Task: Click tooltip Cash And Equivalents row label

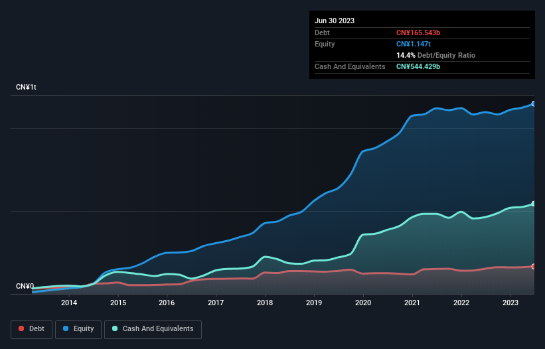Action: click(350, 66)
